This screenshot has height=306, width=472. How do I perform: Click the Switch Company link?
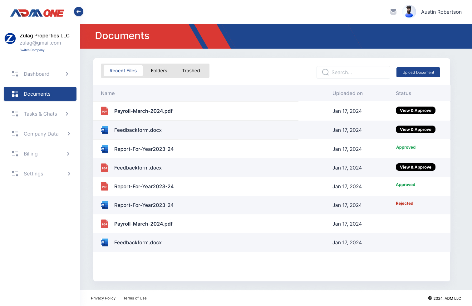[32, 50]
